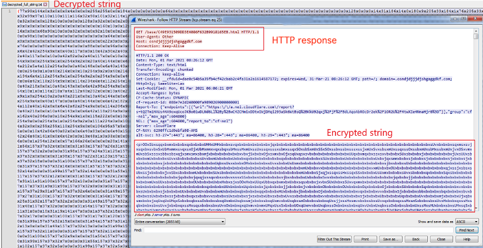Select the decrypted_full_string.txt tab in Notepad++

(x=25, y=4)
